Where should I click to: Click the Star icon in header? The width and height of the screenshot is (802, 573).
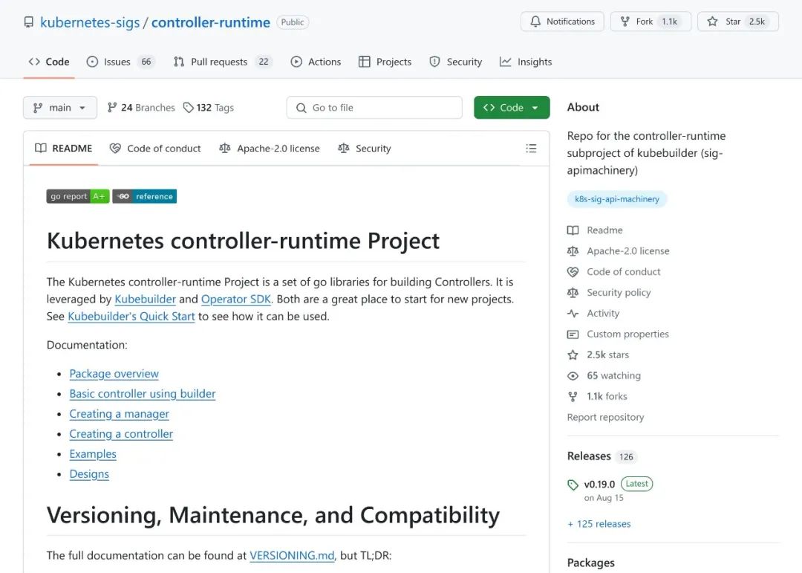click(x=712, y=22)
